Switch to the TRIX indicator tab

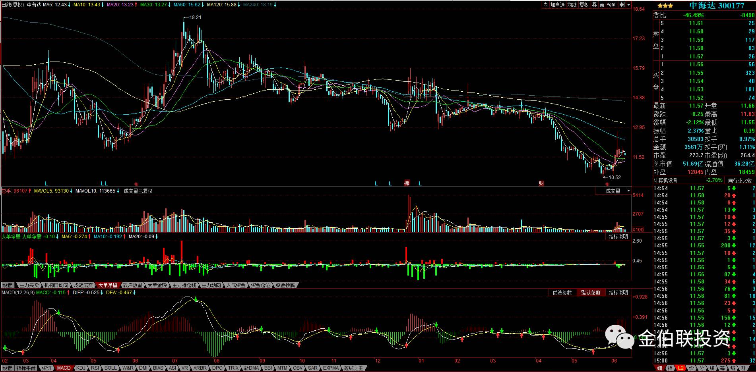click(233, 368)
